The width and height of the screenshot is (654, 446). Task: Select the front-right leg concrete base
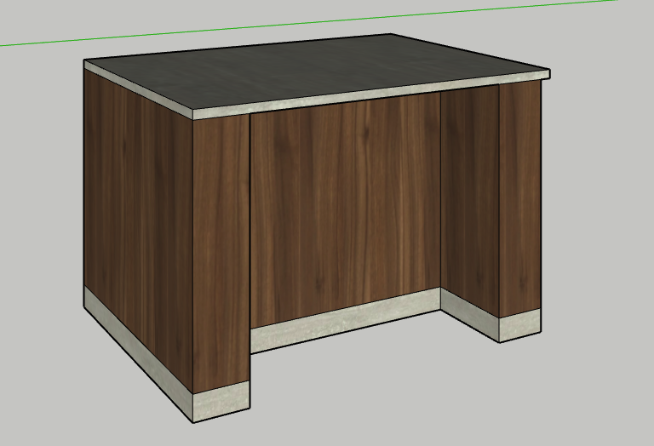(x=519, y=328)
